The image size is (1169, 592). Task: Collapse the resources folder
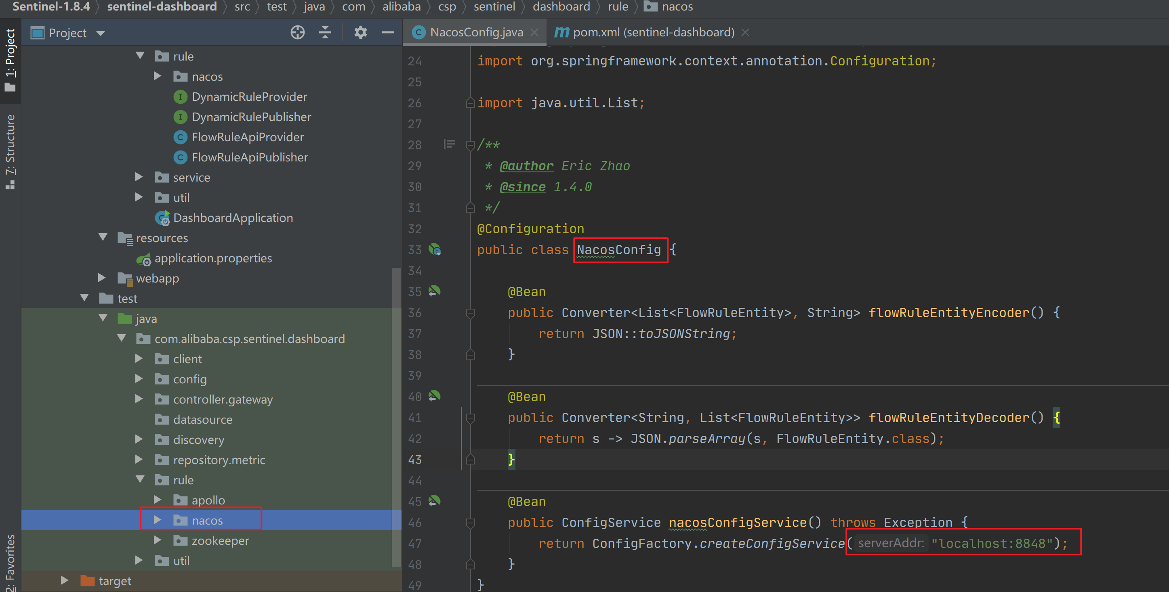point(103,237)
